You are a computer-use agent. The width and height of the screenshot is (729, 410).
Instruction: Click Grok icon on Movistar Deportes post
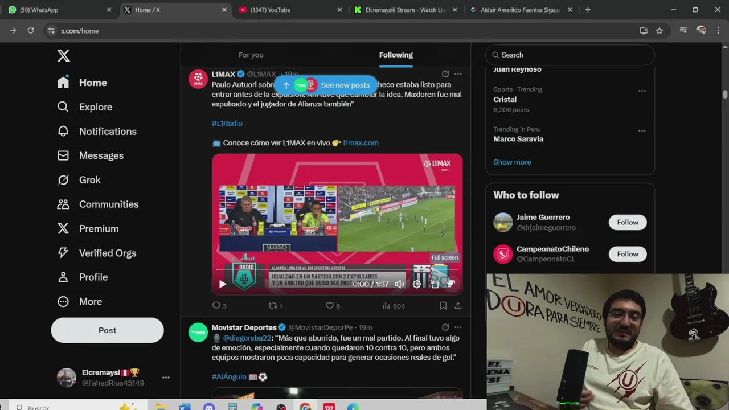click(445, 327)
